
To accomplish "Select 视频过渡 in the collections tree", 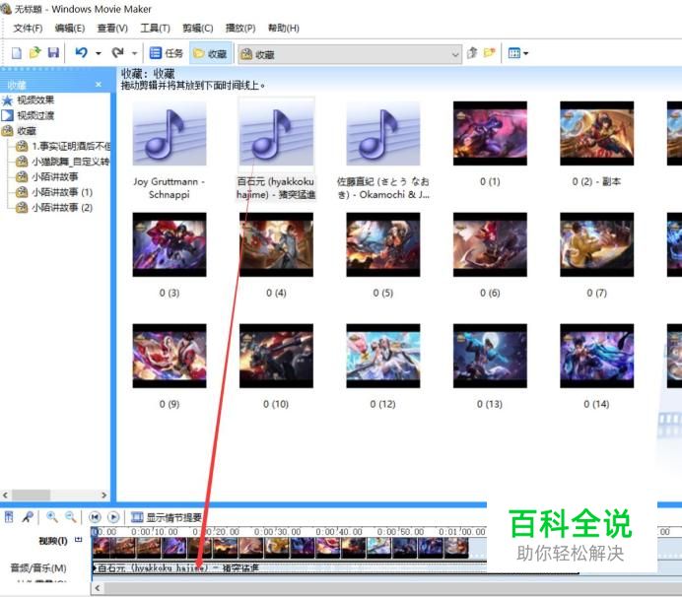I will click(35, 115).
